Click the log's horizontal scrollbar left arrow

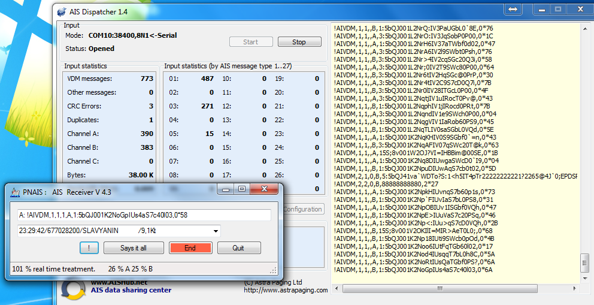tap(337, 289)
